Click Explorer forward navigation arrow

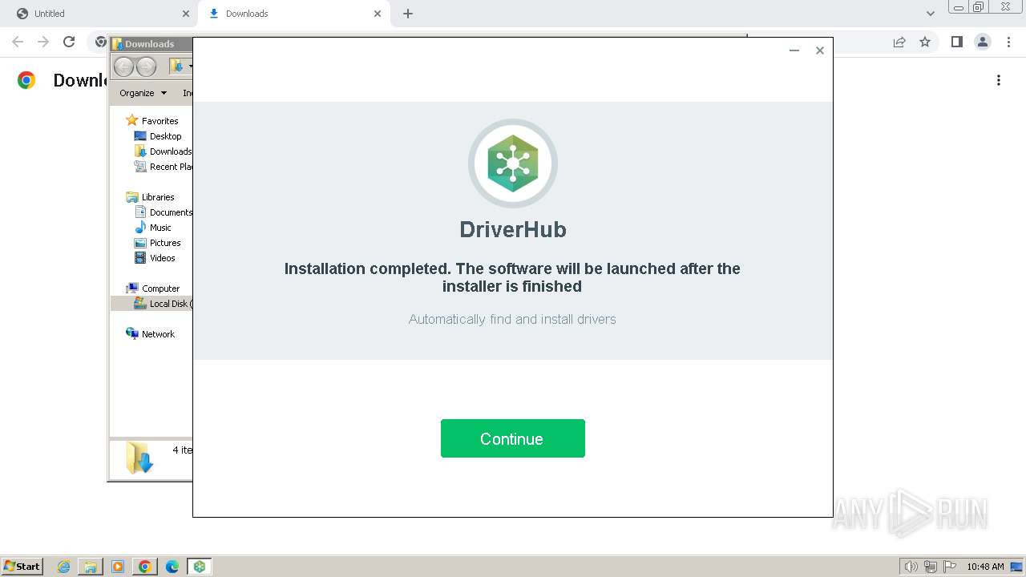tap(146, 67)
